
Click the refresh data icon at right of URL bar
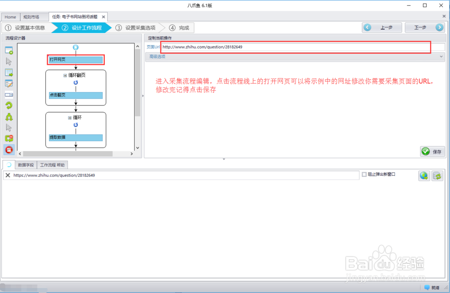437,176
